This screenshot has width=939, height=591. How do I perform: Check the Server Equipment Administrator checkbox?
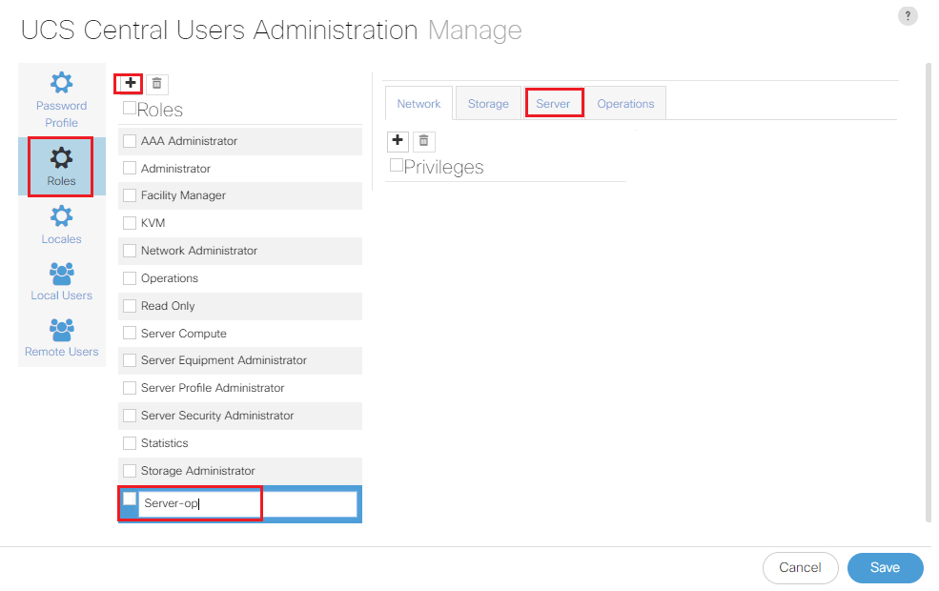click(x=130, y=360)
